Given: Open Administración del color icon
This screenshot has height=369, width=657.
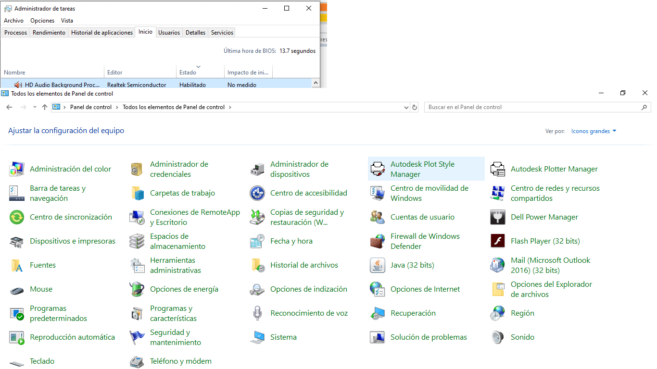Looking at the screenshot, I should pos(17,169).
